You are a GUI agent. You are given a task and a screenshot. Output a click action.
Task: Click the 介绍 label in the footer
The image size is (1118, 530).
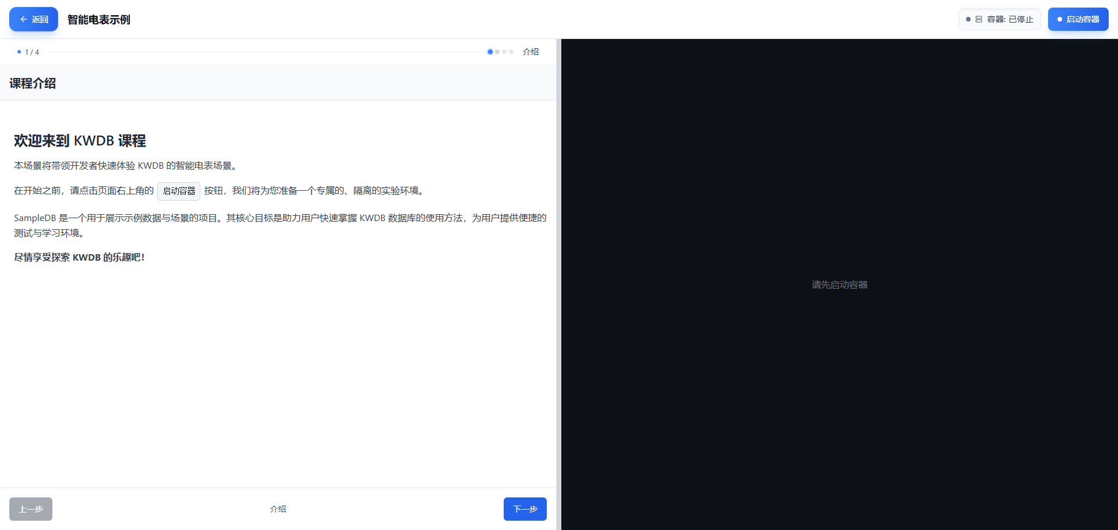tap(278, 509)
